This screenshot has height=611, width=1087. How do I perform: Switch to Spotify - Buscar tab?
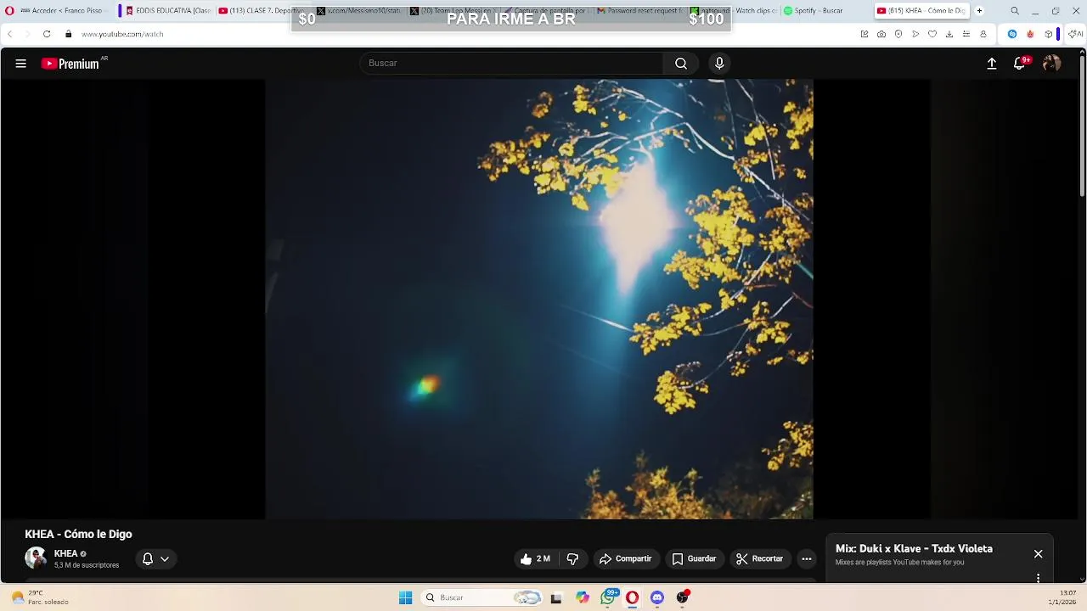[x=825, y=10]
